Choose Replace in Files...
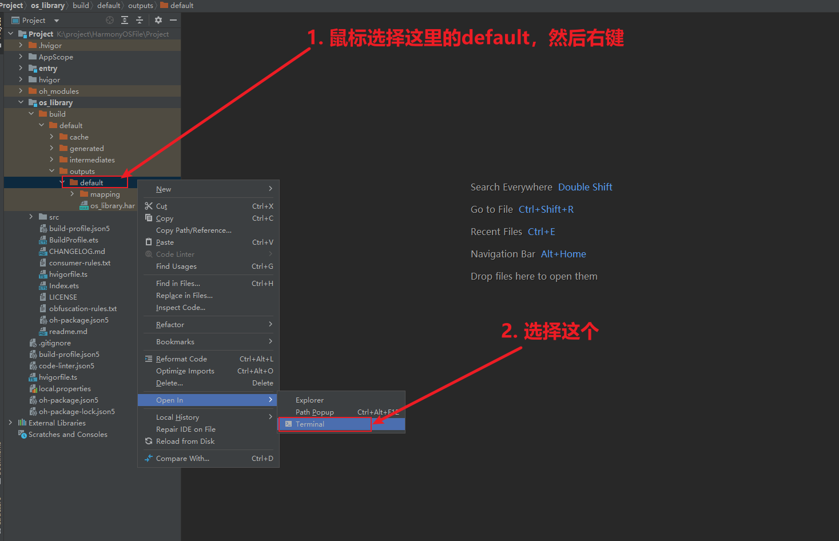The image size is (839, 541). coord(208,295)
